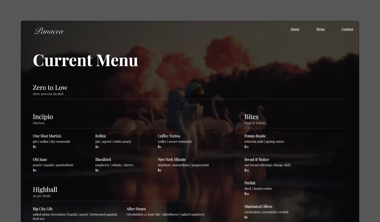Open the Contact nav link
This screenshot has height=222, width=380.
click(x=347, y=29)
